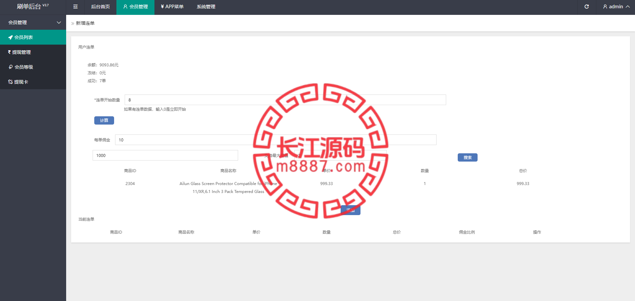Click the rupee icon of 提现管理

click(9, 52)
